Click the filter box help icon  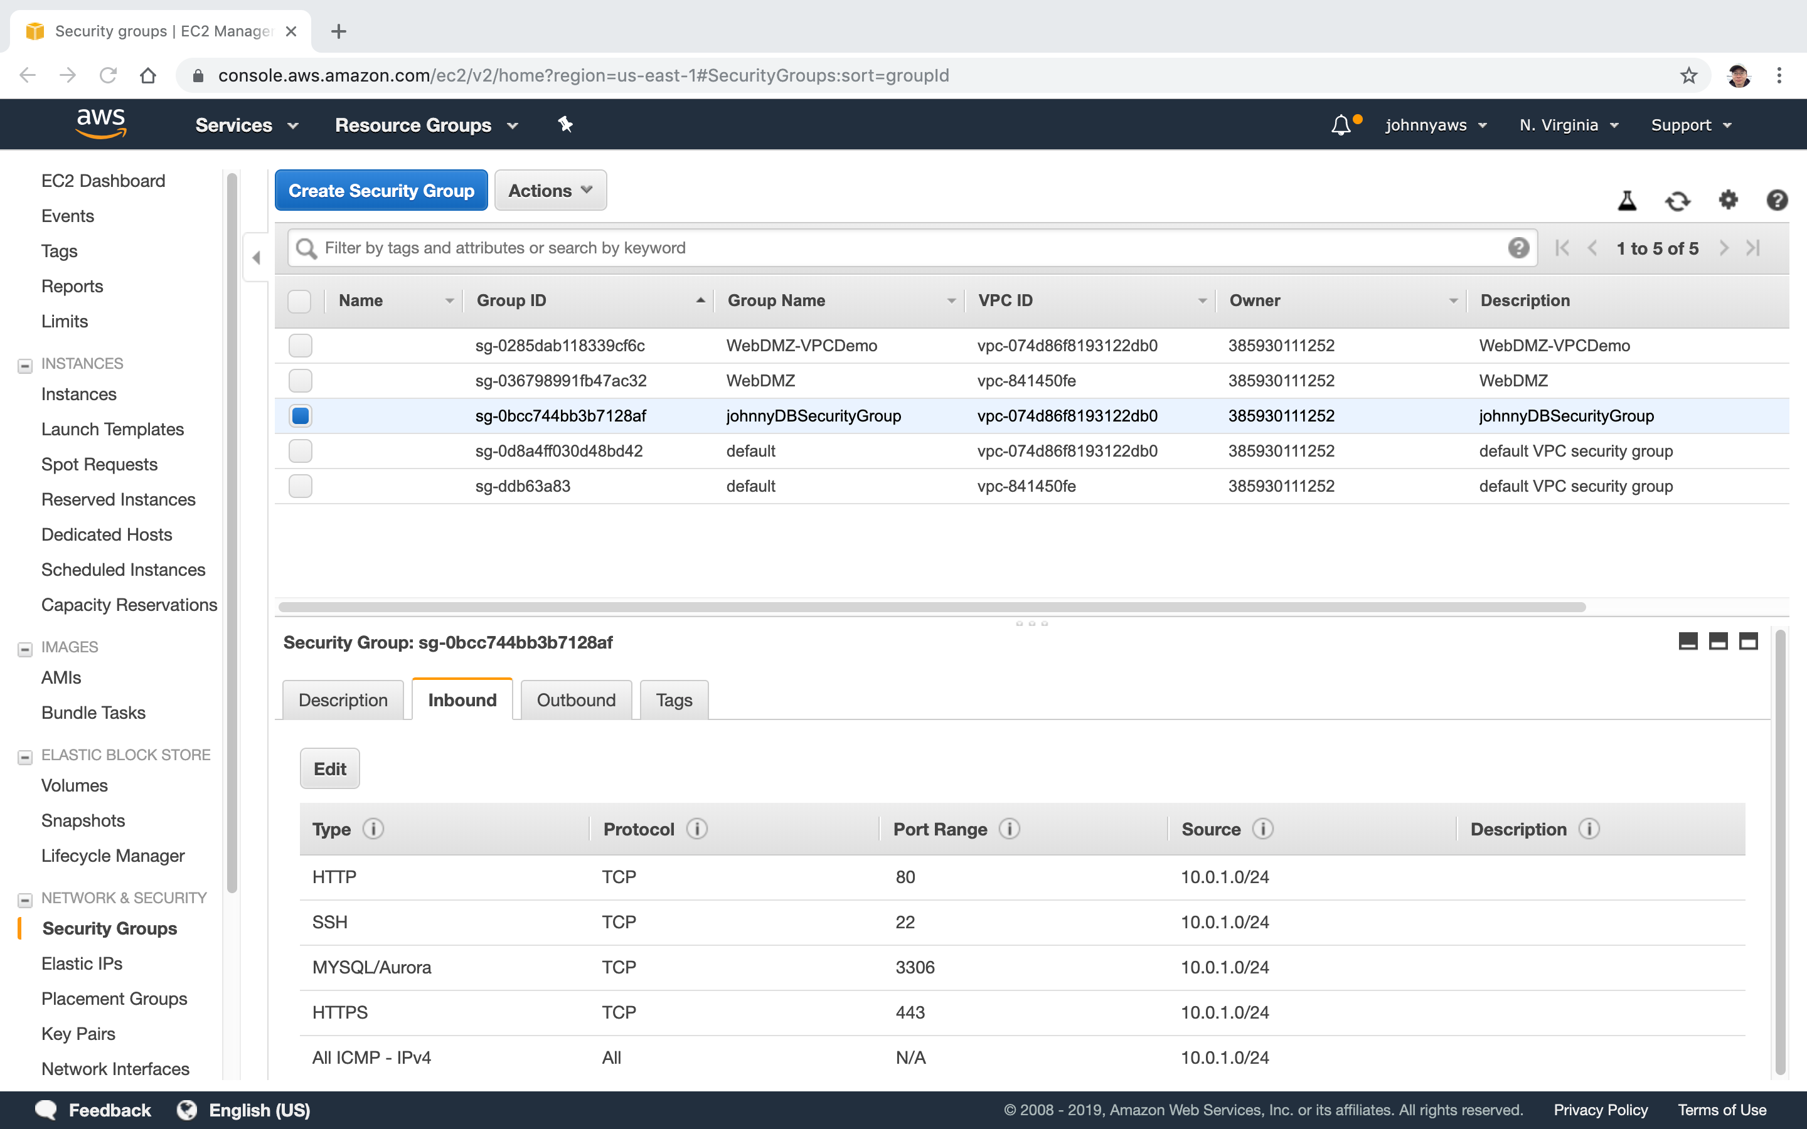coord(1518,248)
